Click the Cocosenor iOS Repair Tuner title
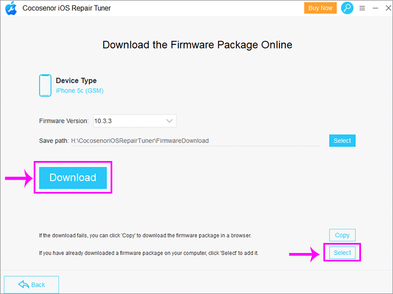 click(x=67, y=8)
